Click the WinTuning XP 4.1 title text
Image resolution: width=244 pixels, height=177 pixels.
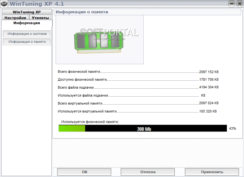37,4
